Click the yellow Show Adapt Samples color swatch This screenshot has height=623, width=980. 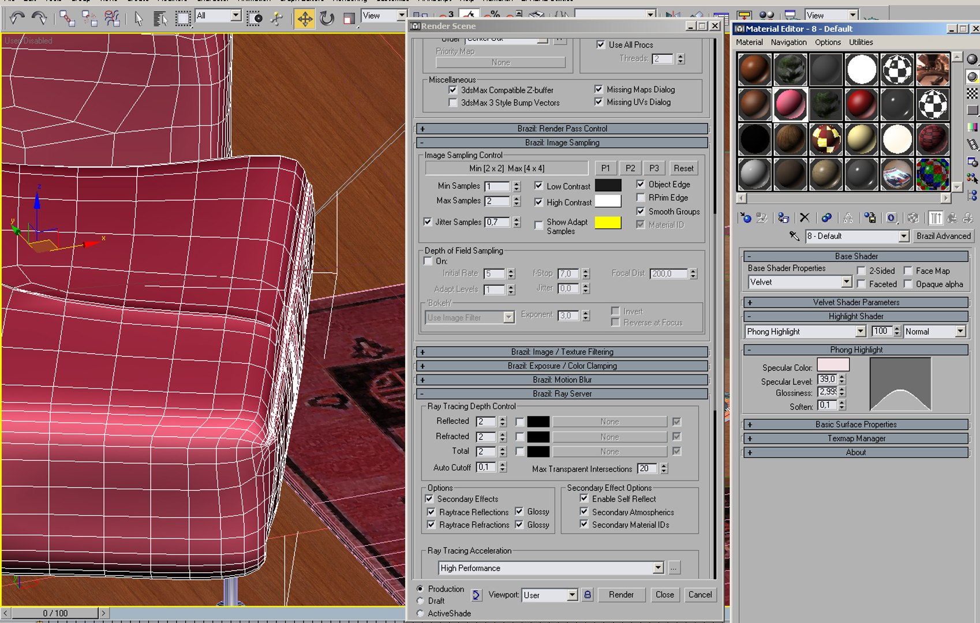(608, 222)
